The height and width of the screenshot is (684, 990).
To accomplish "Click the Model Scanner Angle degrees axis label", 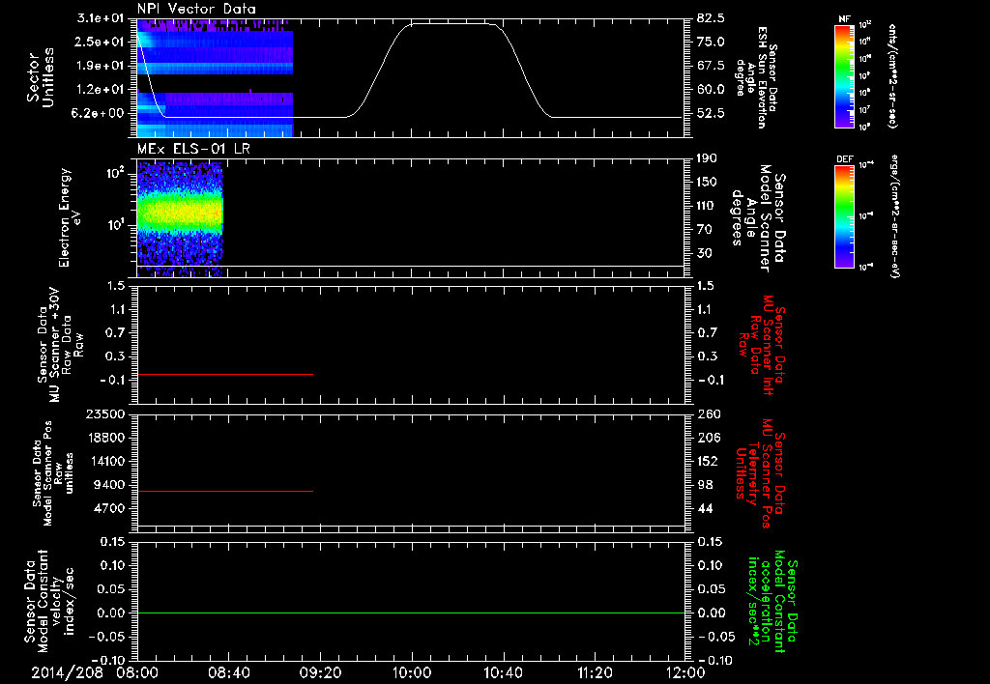I will coord(758,218).
